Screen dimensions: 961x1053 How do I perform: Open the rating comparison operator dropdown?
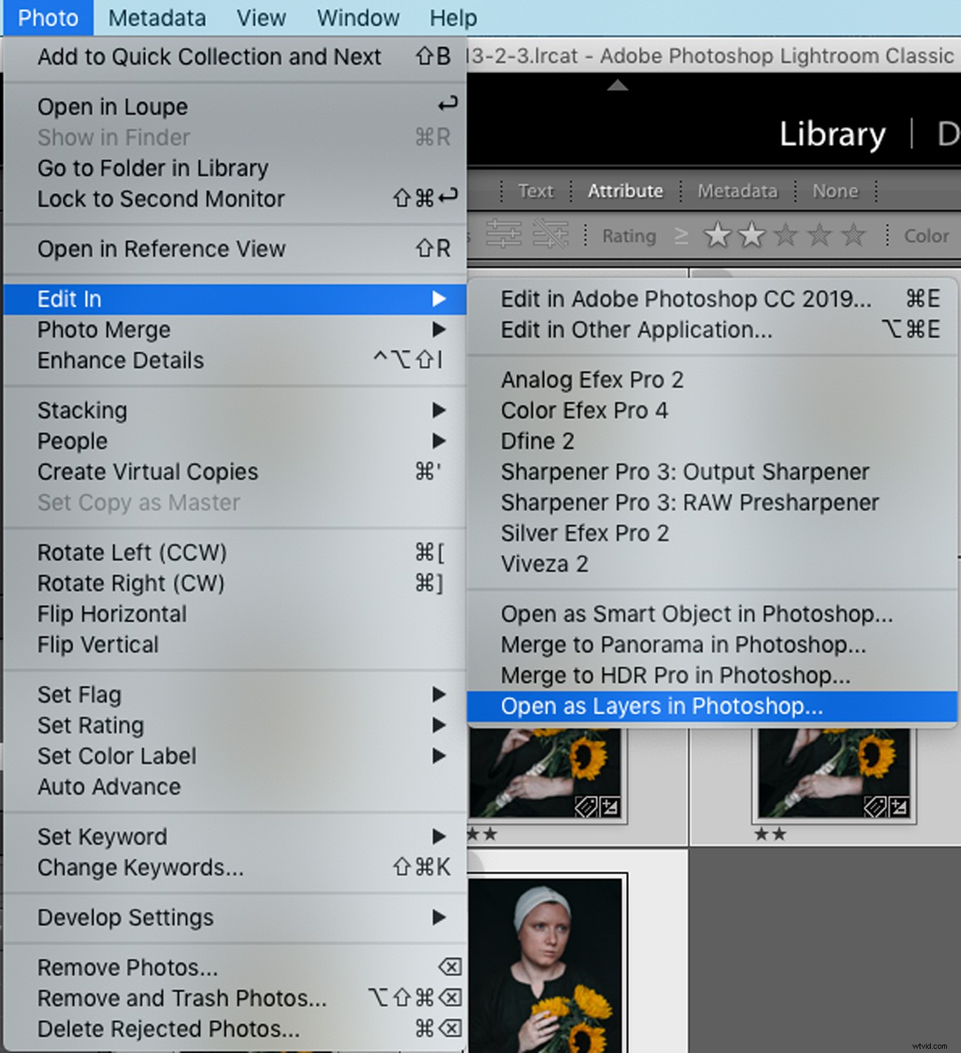pyautogui.click(x=682, y=235)
